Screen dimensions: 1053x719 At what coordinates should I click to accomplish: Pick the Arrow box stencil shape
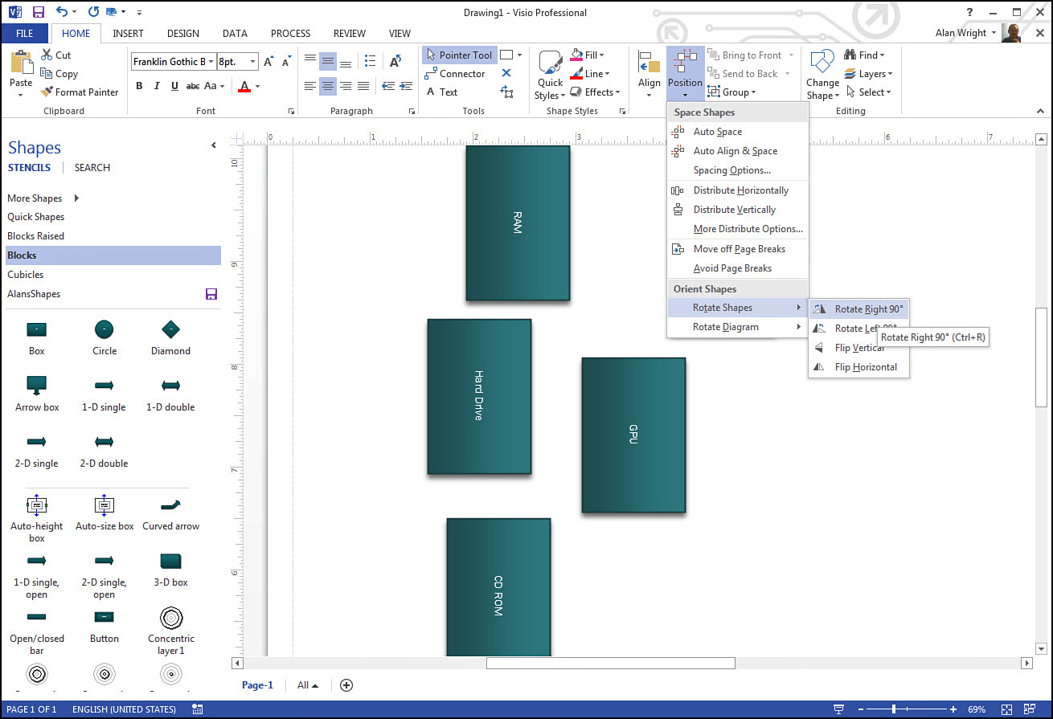coord(37,385)
